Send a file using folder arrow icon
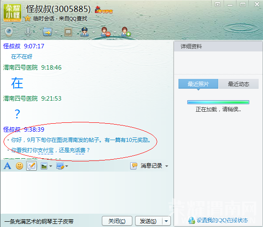This screenshot has height=227, width=263. click(47, 32)
